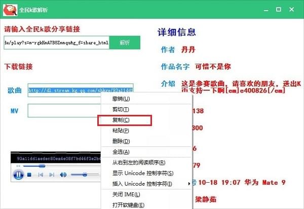
Task: Pause playback in the media player
Action: pos(18,175)
